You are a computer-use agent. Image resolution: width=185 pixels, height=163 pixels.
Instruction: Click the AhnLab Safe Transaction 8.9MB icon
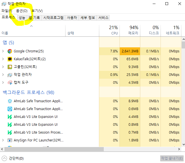[10, 101]
